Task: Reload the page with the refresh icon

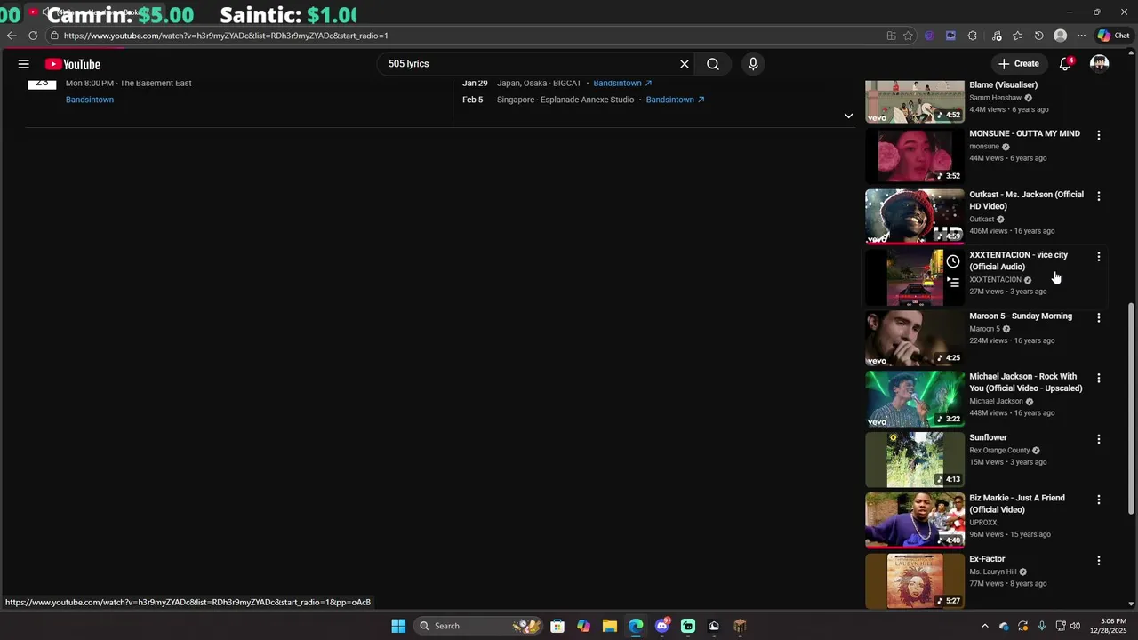Action: pyautogui.click(x=33, y=36)
